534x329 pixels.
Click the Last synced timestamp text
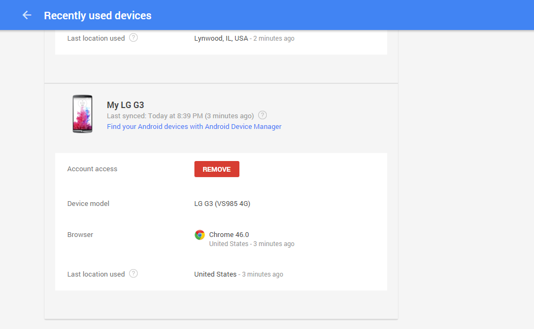180,116
